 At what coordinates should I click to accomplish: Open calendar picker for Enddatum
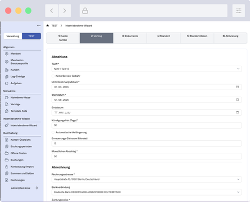[x=237, y=112]
